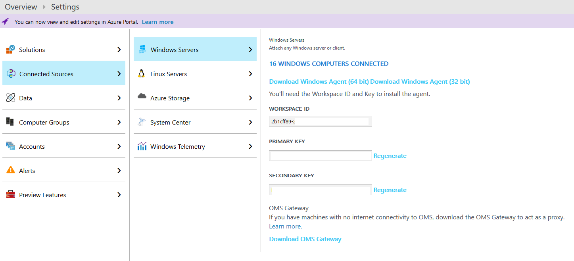Regenerate the secondary key
The height and width of the screenshot is (261, 574).
coord(390,190)
